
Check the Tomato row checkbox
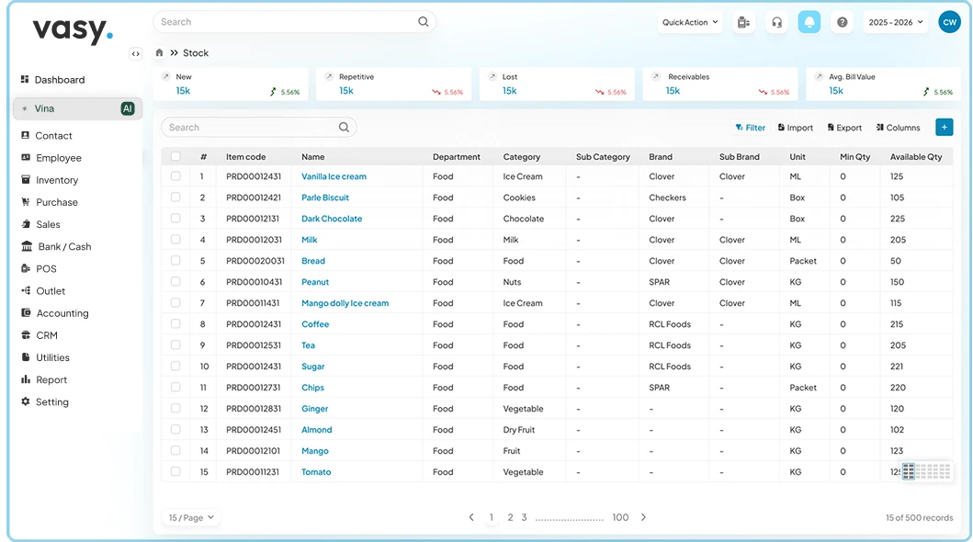click(x=175, y=471)
